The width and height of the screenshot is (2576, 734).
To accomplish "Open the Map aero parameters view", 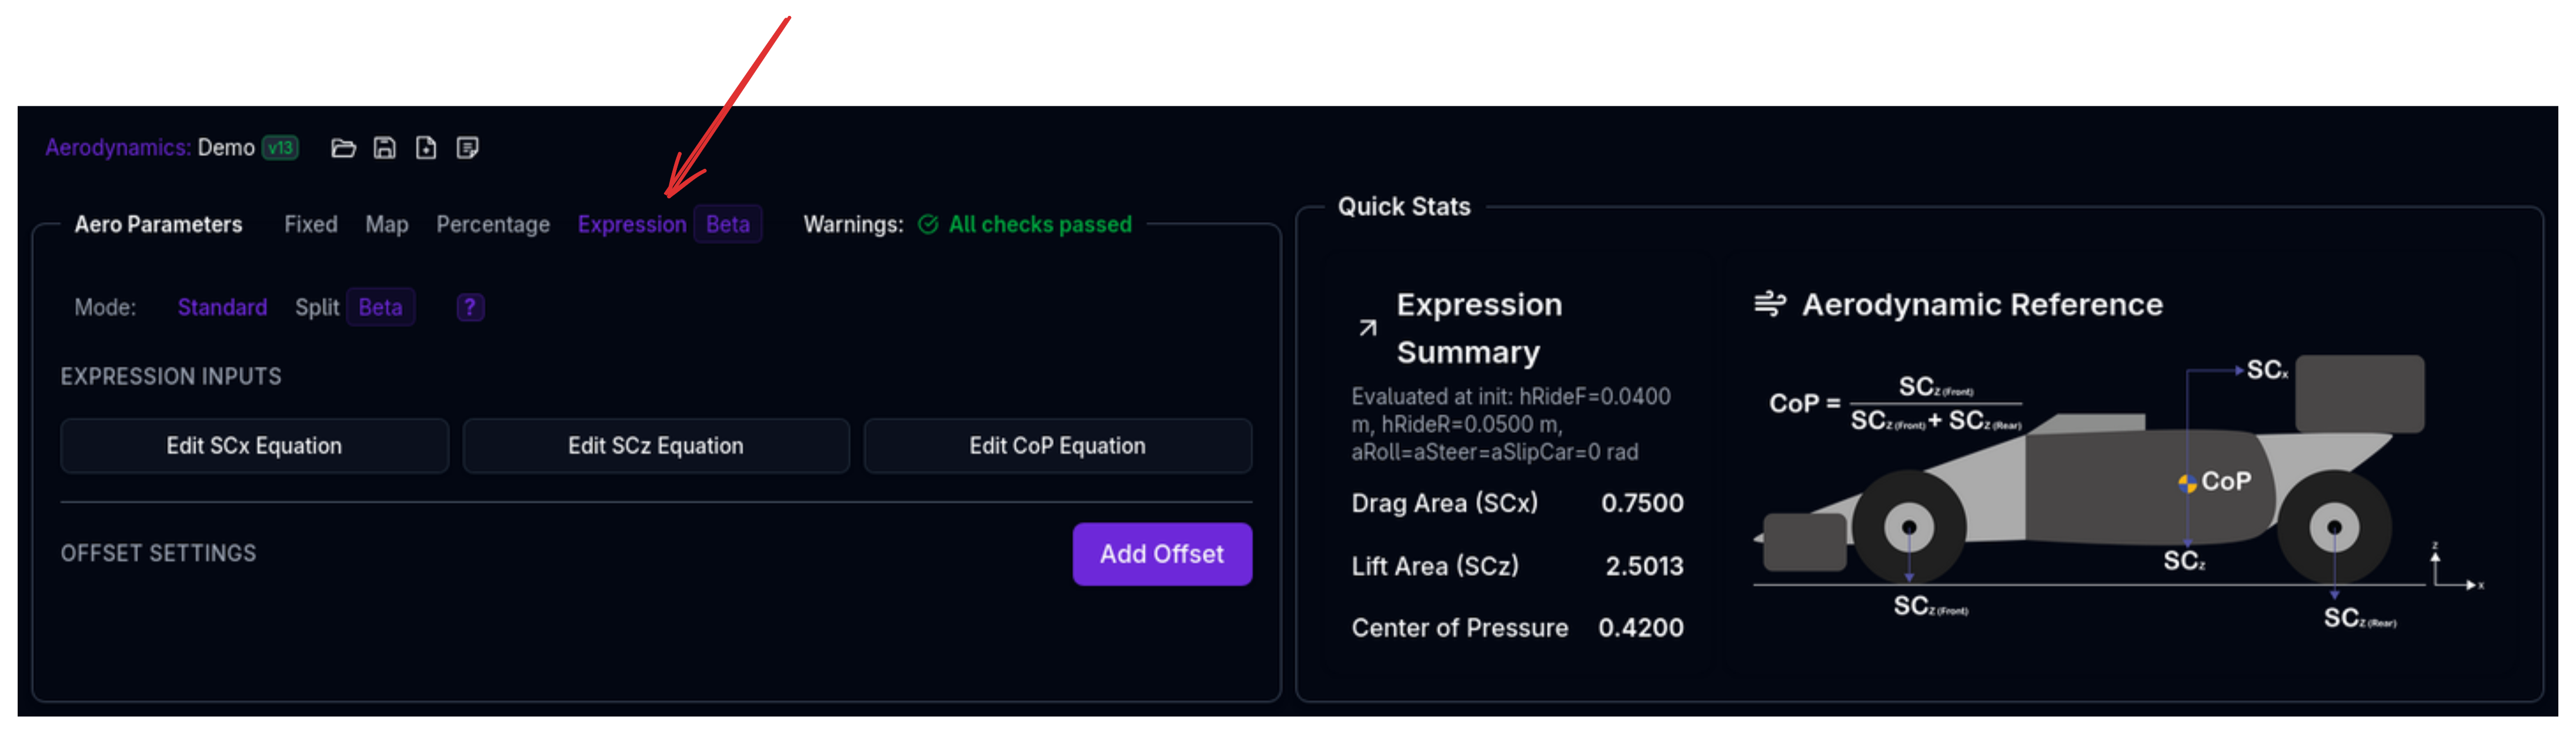I will (x=387, y=224).
